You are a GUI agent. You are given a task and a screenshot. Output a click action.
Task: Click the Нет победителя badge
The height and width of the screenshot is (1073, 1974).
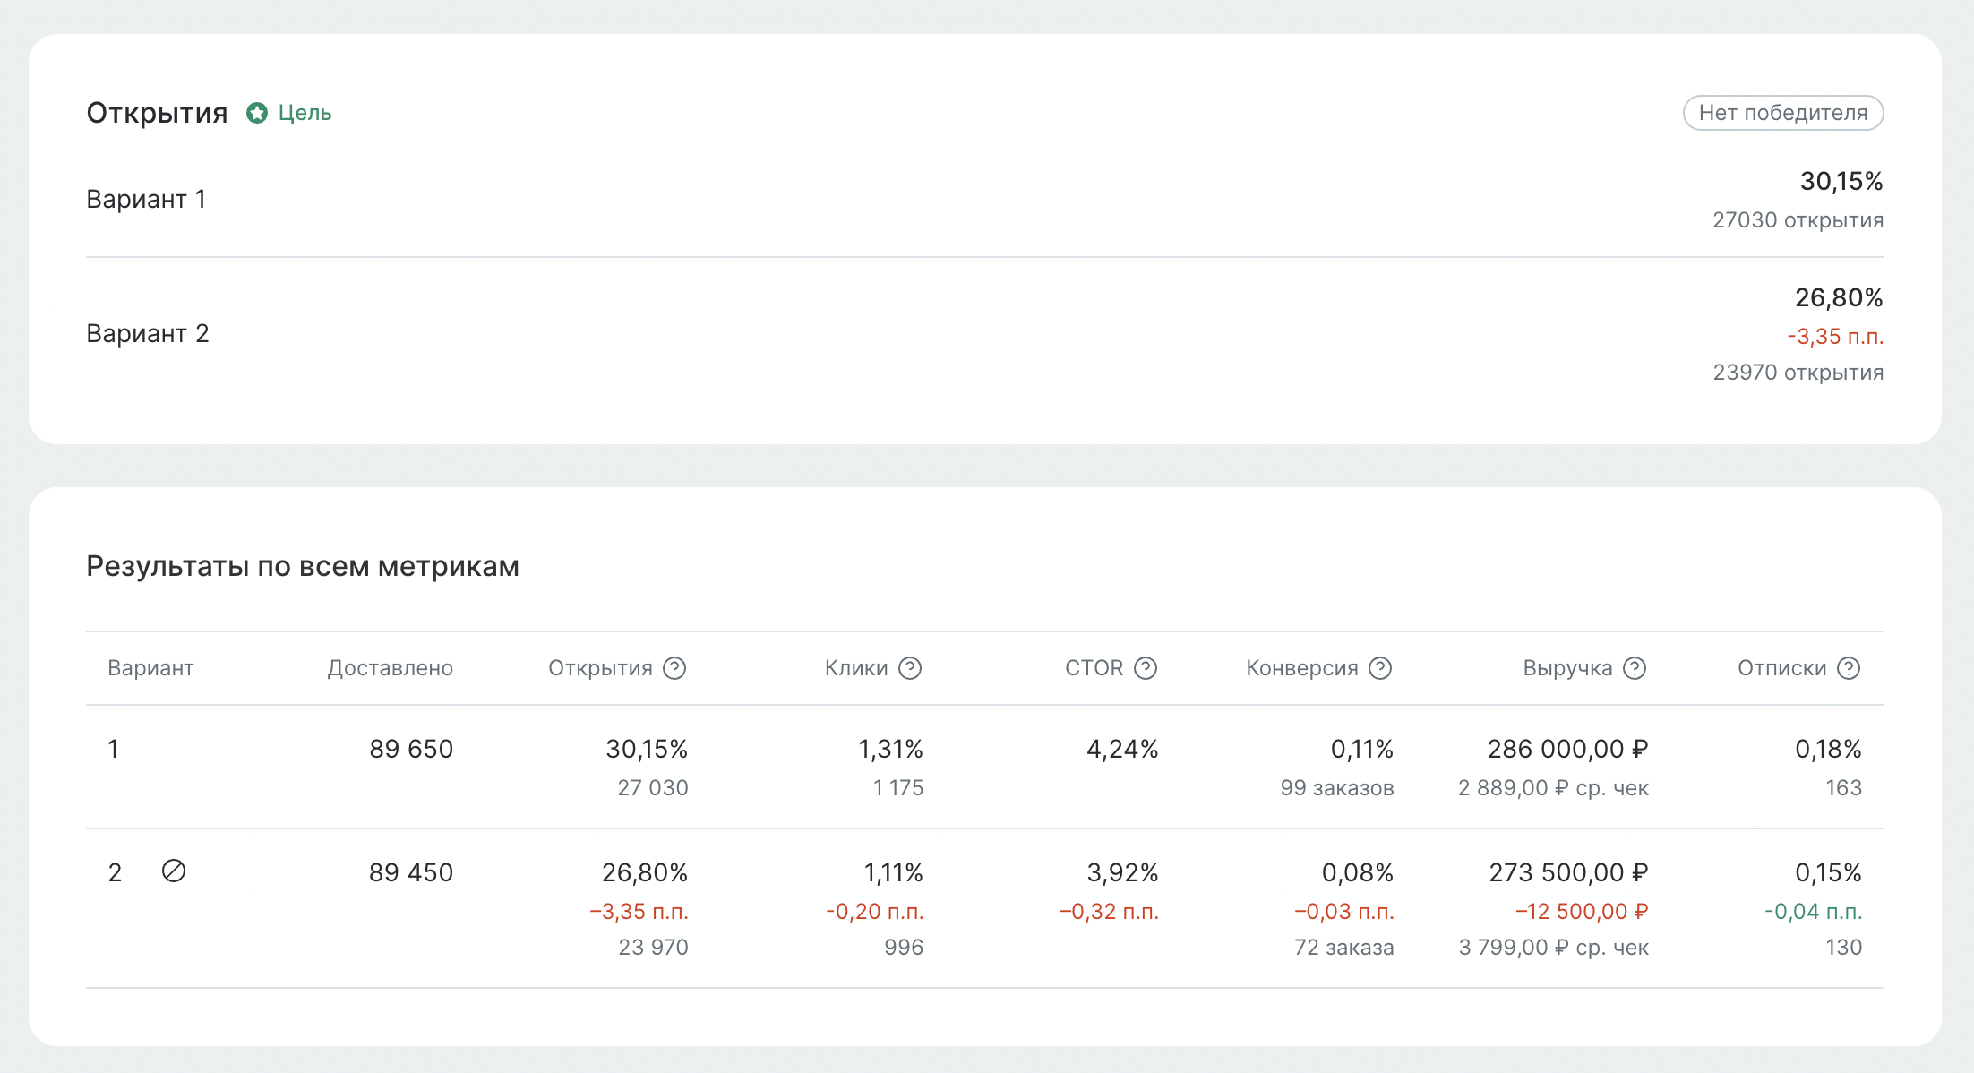[x=1782, y=113]
